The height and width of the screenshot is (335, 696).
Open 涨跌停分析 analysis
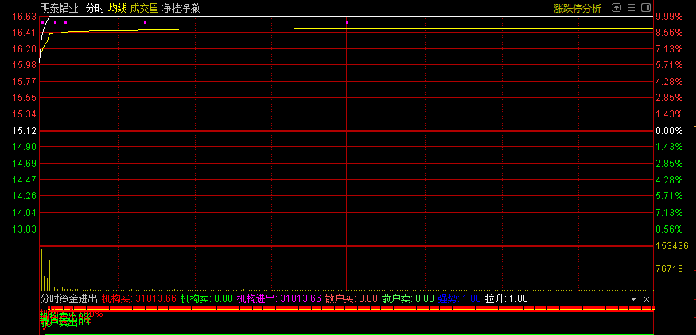(x=577, y=8)
